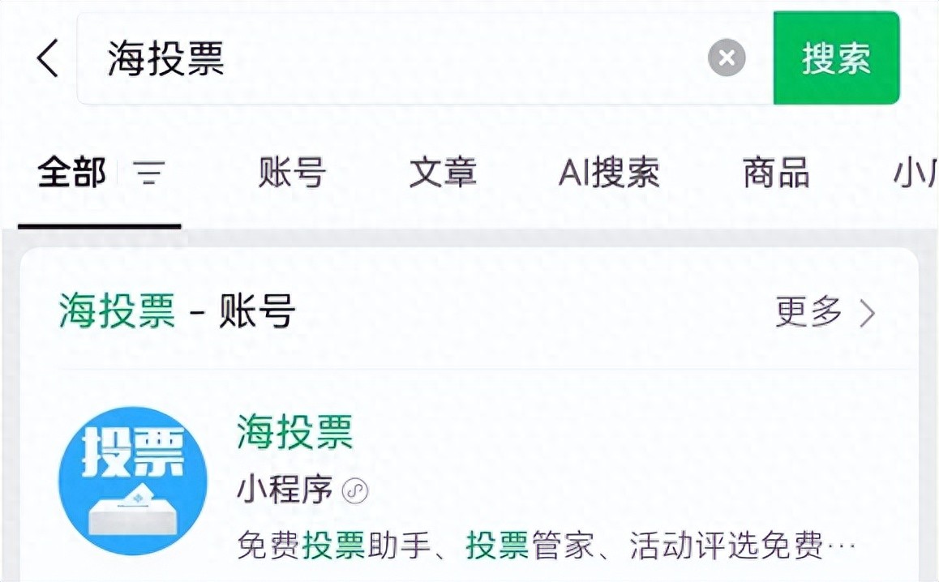Click 更多 to view more 海投票 accounts
Image resolution: width=939 pixels, height=582 pixels.
806,312
